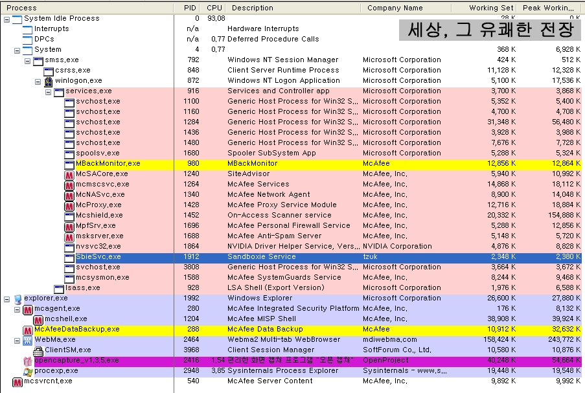585x393 pixels.
Task: Click the spoolsv.exe window icon
Action: pos(69,154)
